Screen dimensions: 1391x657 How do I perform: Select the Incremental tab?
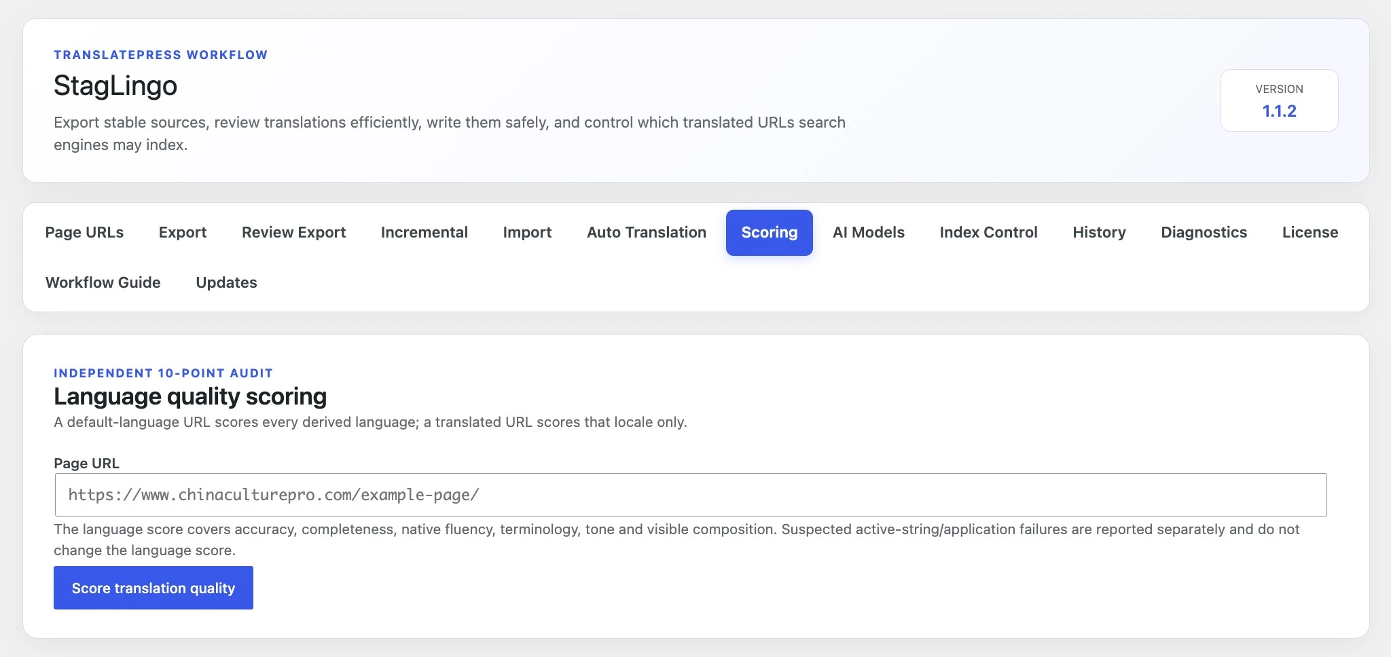tap(424, 232)
